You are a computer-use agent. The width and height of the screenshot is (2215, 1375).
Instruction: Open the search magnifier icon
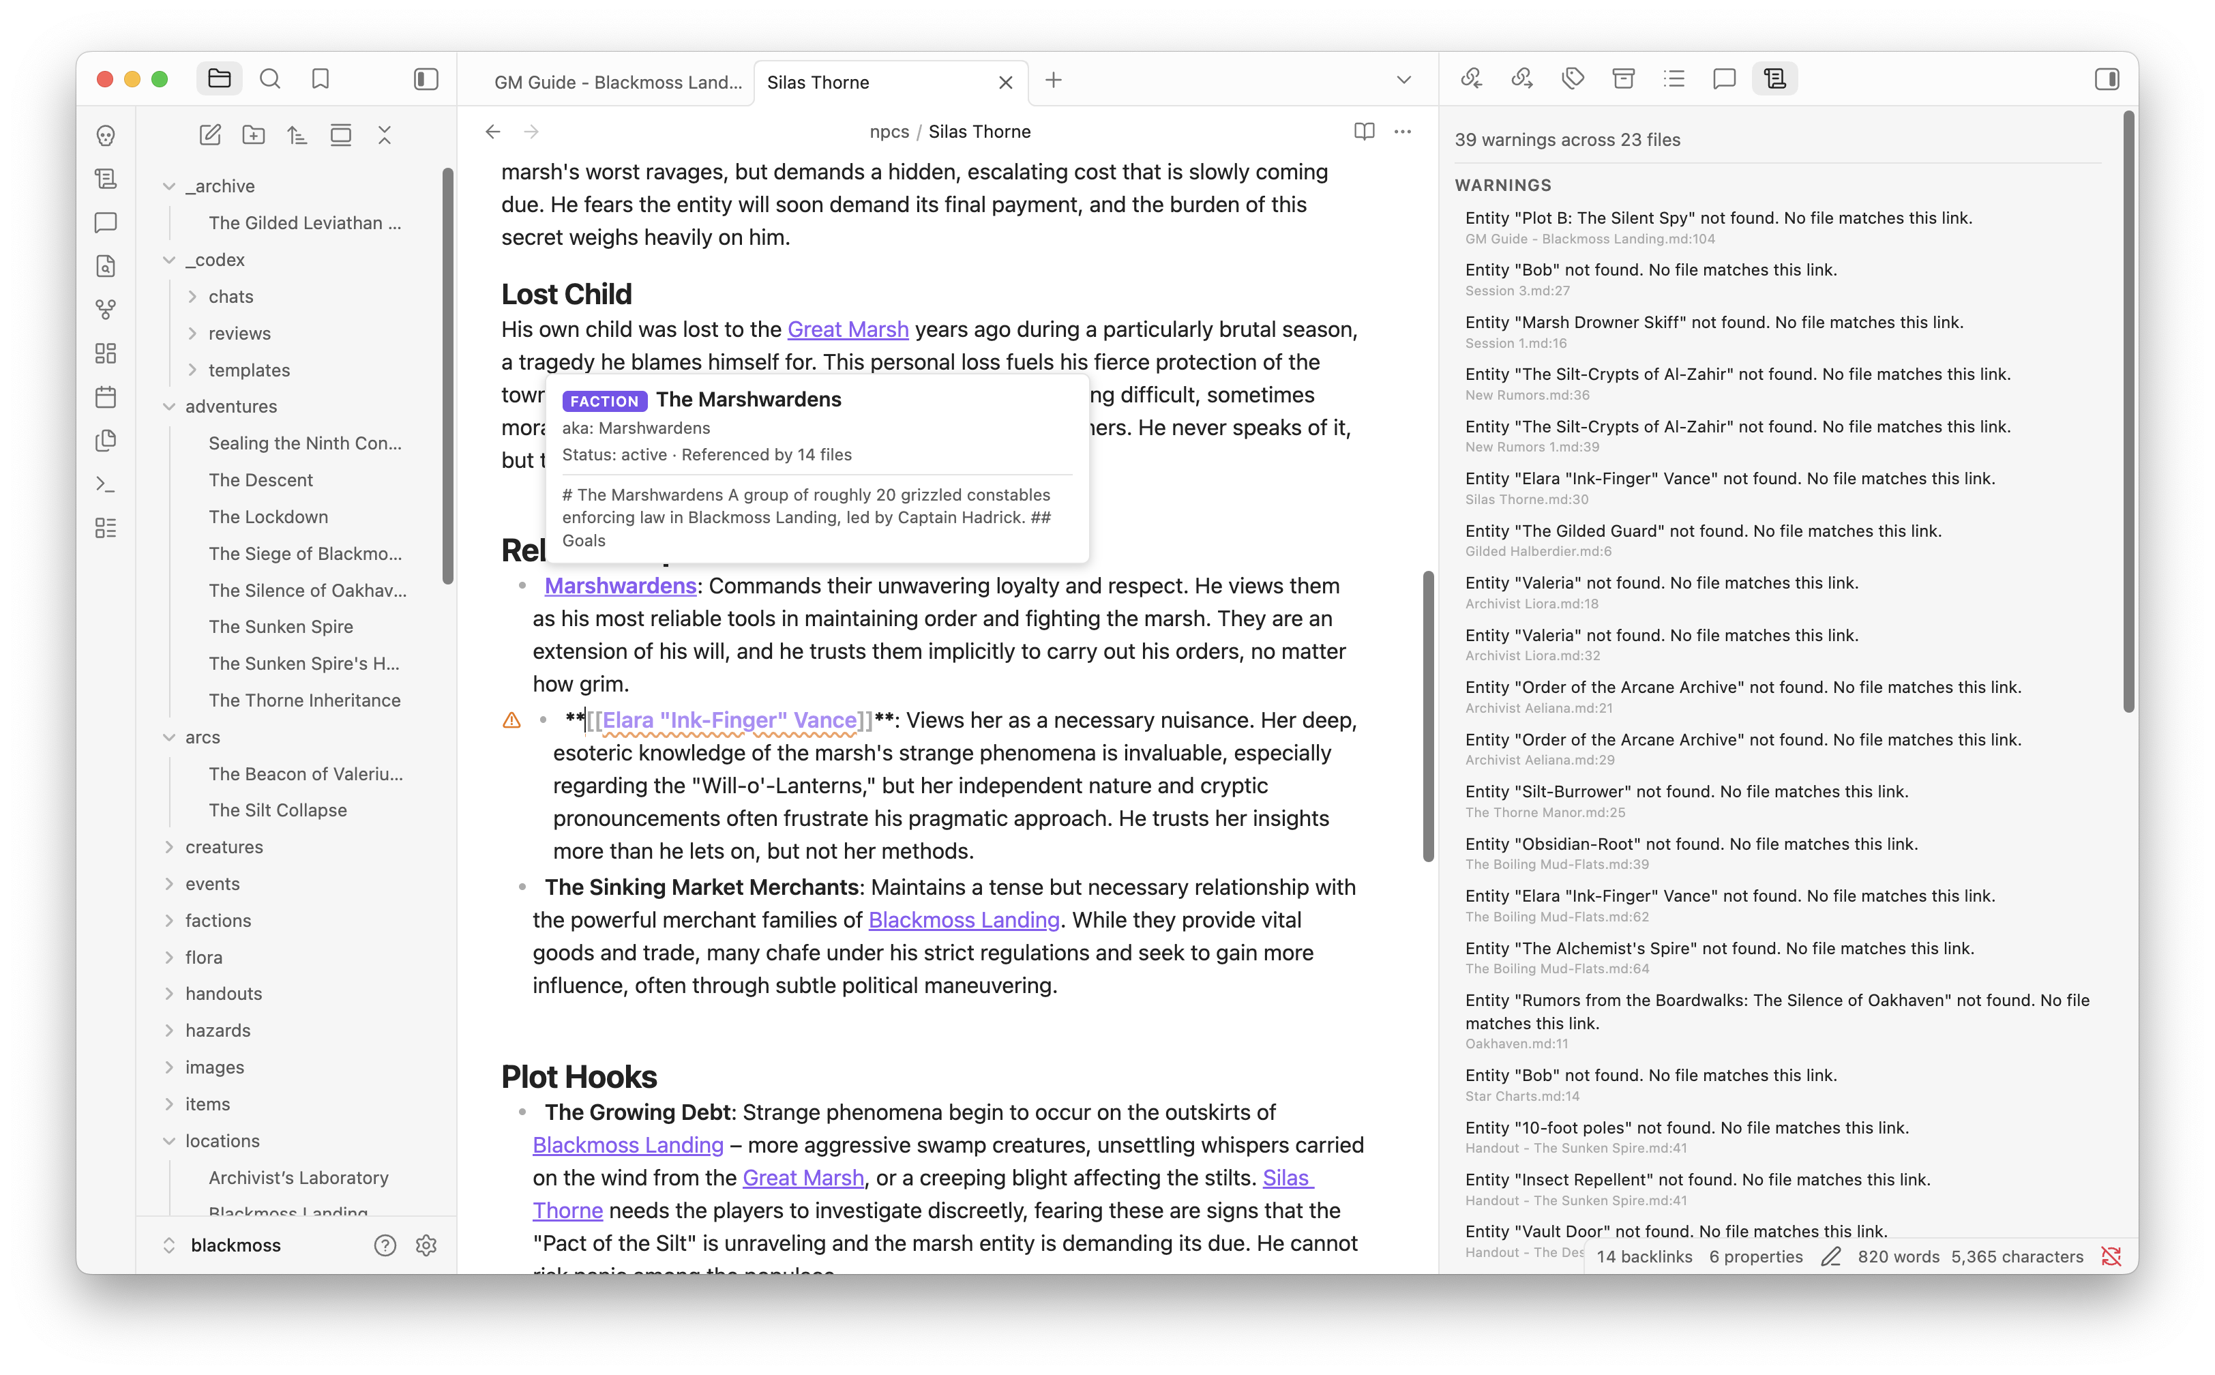click(270, 79)
